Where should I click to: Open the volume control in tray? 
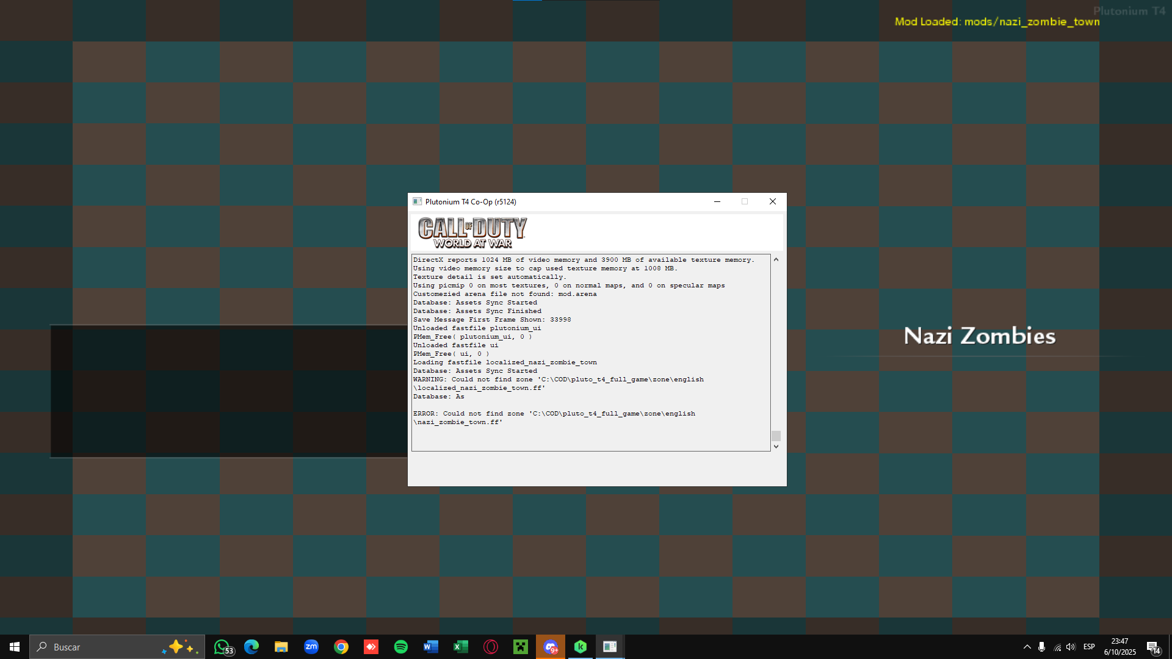(1071, 647)
